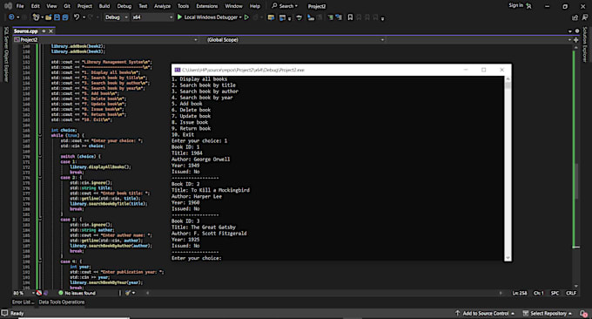Click Start Without Debugging outline play icon

point(246,17)
